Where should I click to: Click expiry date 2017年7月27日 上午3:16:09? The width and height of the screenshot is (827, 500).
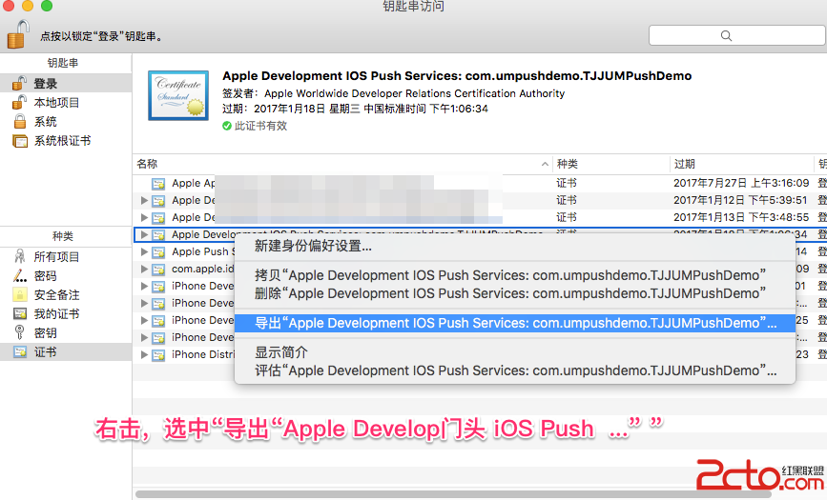(x=741, y=183)
